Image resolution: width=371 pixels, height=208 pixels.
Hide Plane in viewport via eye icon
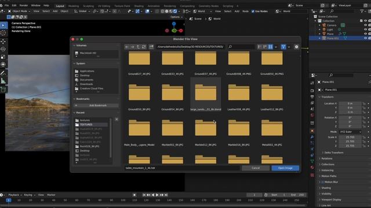(365, 34)
